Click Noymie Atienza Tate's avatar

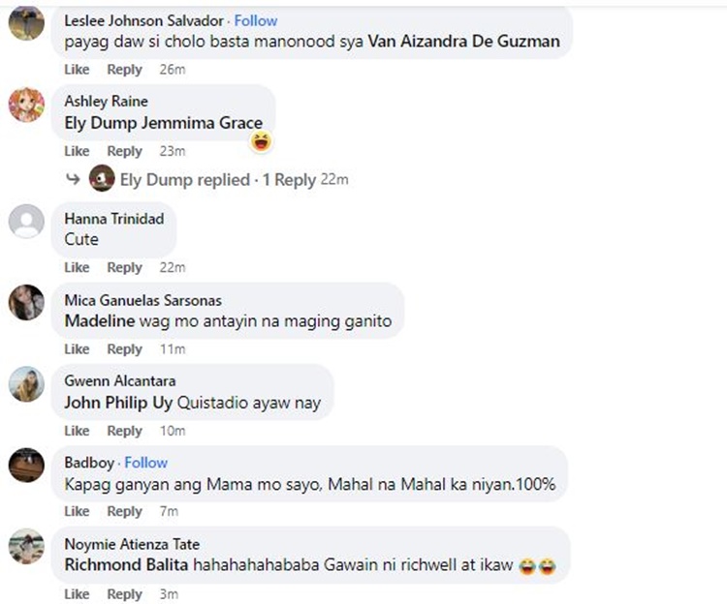click(x=26, y=547)
